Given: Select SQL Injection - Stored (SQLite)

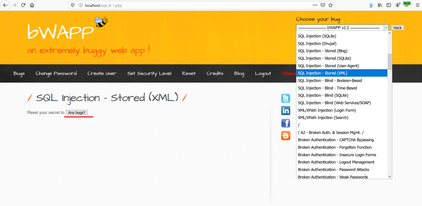Looking at the screenshot, I should click(x=342, y=58).
